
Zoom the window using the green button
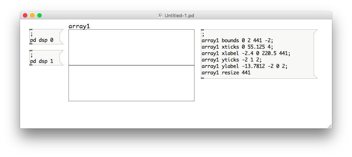click(39, 15)
